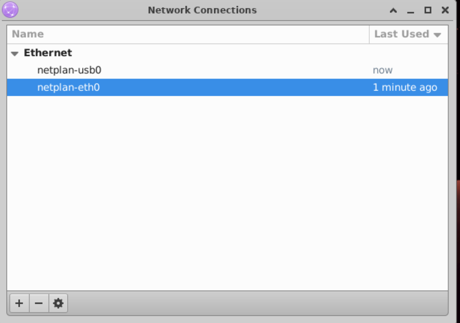
Task: Click bottom toolbar area right of the gear button
Action: [257, 303]
